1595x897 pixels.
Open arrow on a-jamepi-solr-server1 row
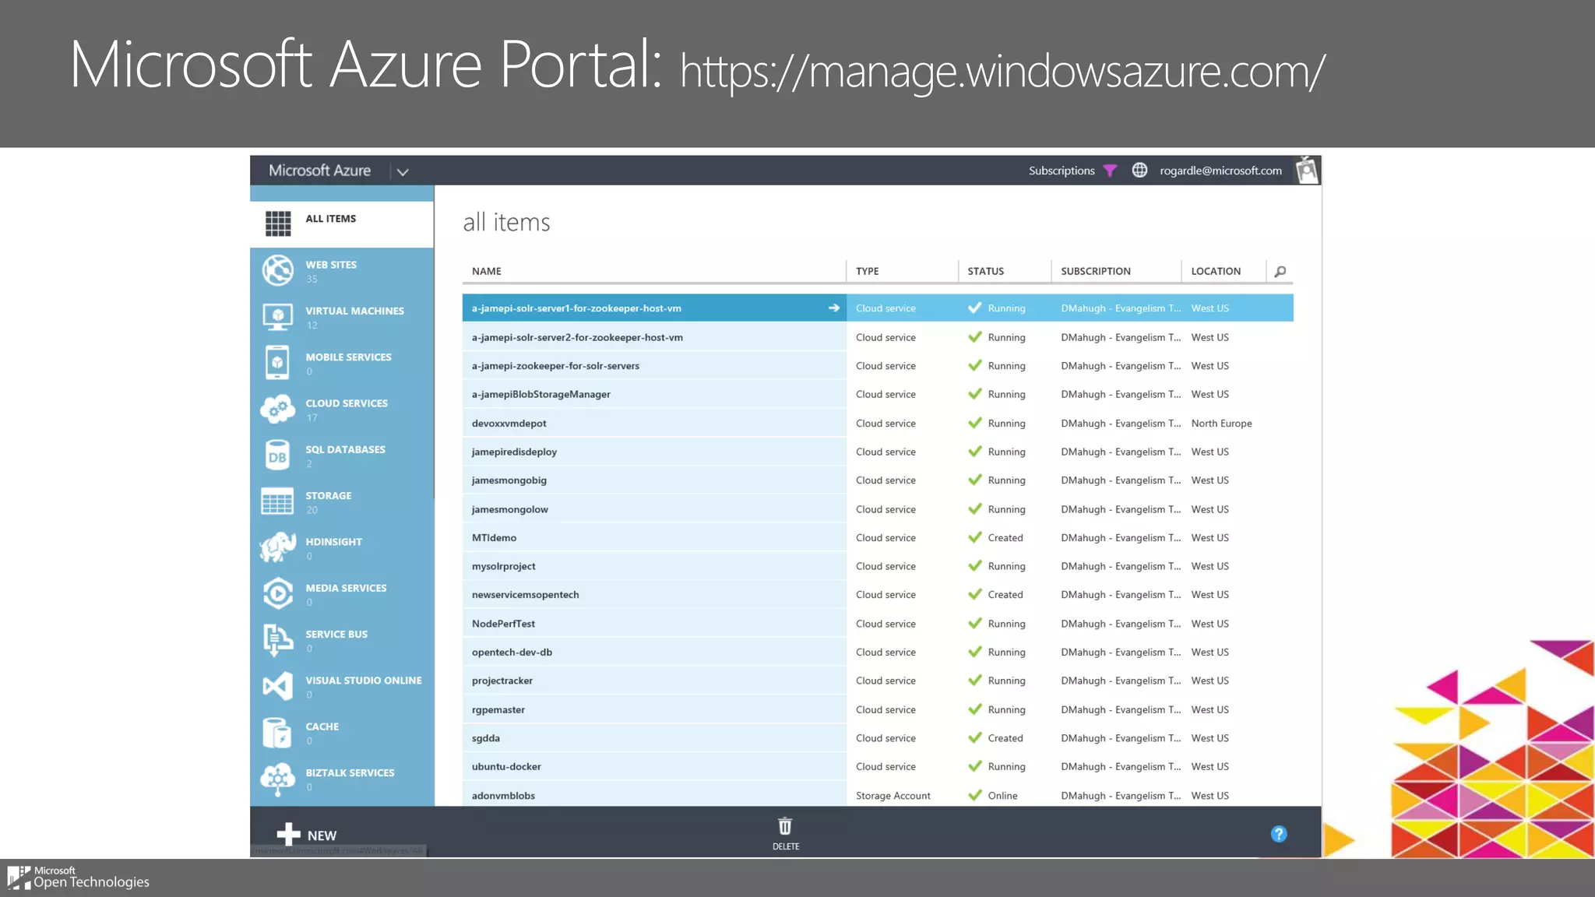pyautogui.click(x=833, y=308)
